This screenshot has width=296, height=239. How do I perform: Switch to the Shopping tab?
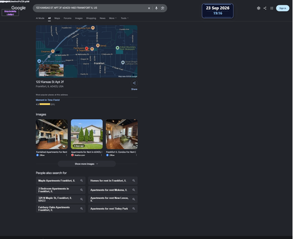pyautogui.click(x=91, y=18)
